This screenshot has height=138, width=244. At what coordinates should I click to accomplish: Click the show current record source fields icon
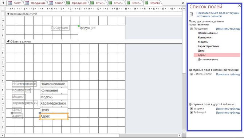tap(192, 15)
